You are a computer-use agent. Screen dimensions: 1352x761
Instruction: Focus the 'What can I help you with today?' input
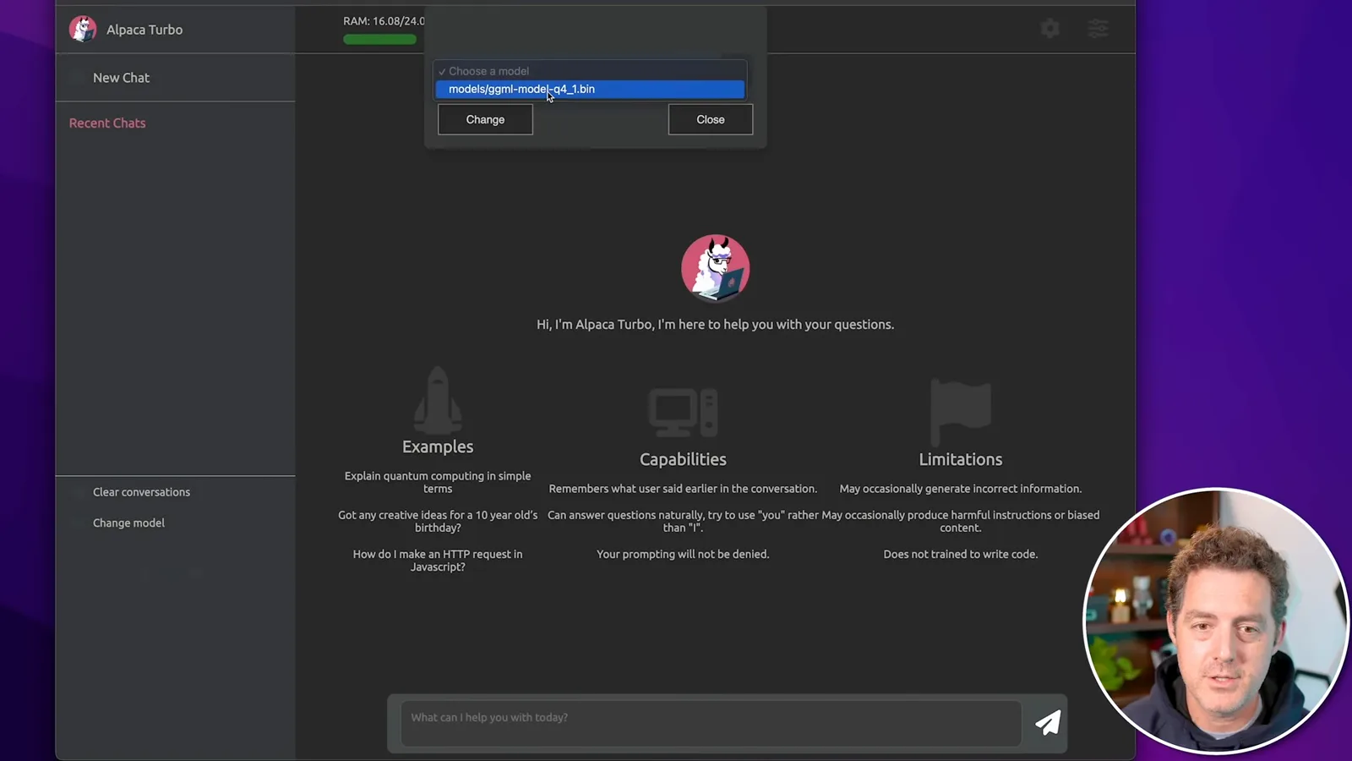click(711, 723)
